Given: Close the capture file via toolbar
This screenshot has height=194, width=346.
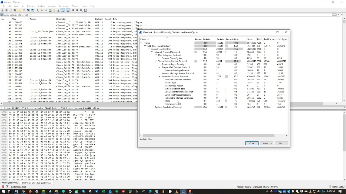Looking at the screenshot, I should (28, 10).
